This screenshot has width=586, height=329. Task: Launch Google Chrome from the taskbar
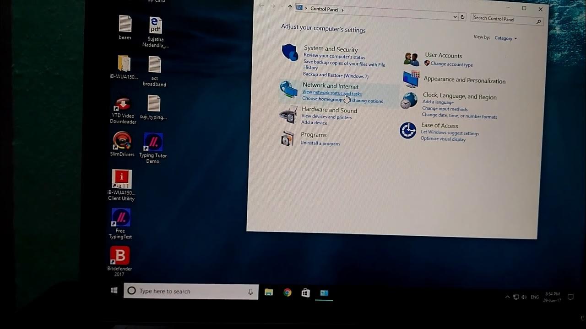(288, 293)
